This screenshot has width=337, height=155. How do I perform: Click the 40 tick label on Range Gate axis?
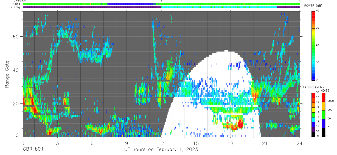pyautogui.click(x=16, y=70)
